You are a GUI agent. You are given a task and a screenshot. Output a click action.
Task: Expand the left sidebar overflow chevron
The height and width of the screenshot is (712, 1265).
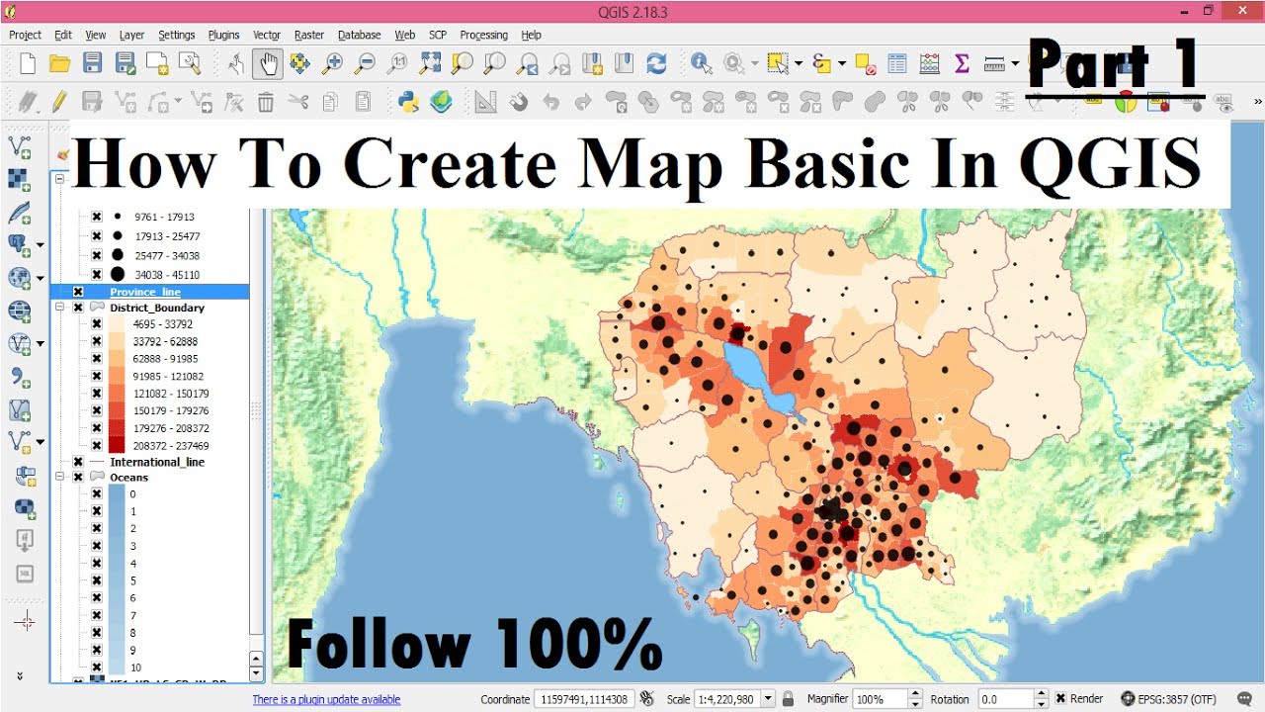tap(20, 676)
